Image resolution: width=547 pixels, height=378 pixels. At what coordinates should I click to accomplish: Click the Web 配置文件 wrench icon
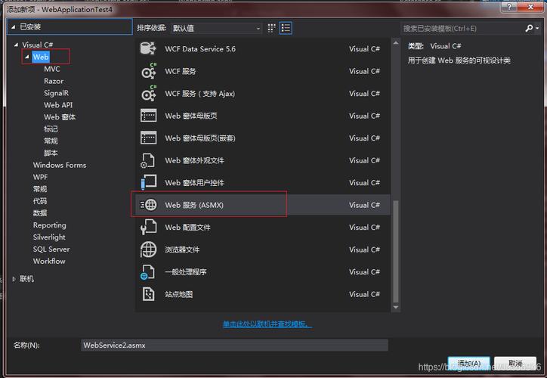[148, 227]
